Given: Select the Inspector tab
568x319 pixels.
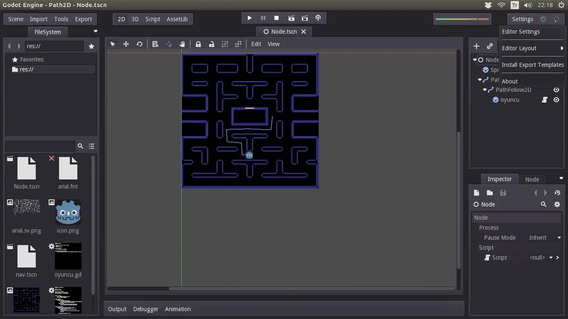Looking at the screenshot, I should 499,179.
